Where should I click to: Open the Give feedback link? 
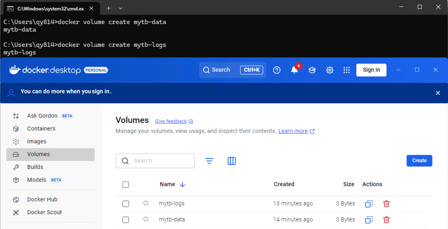tap(171, 121)
